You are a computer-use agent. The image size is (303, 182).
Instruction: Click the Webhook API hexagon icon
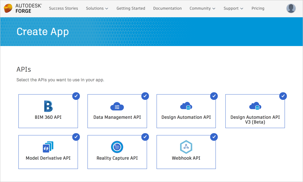coord(186,147)
